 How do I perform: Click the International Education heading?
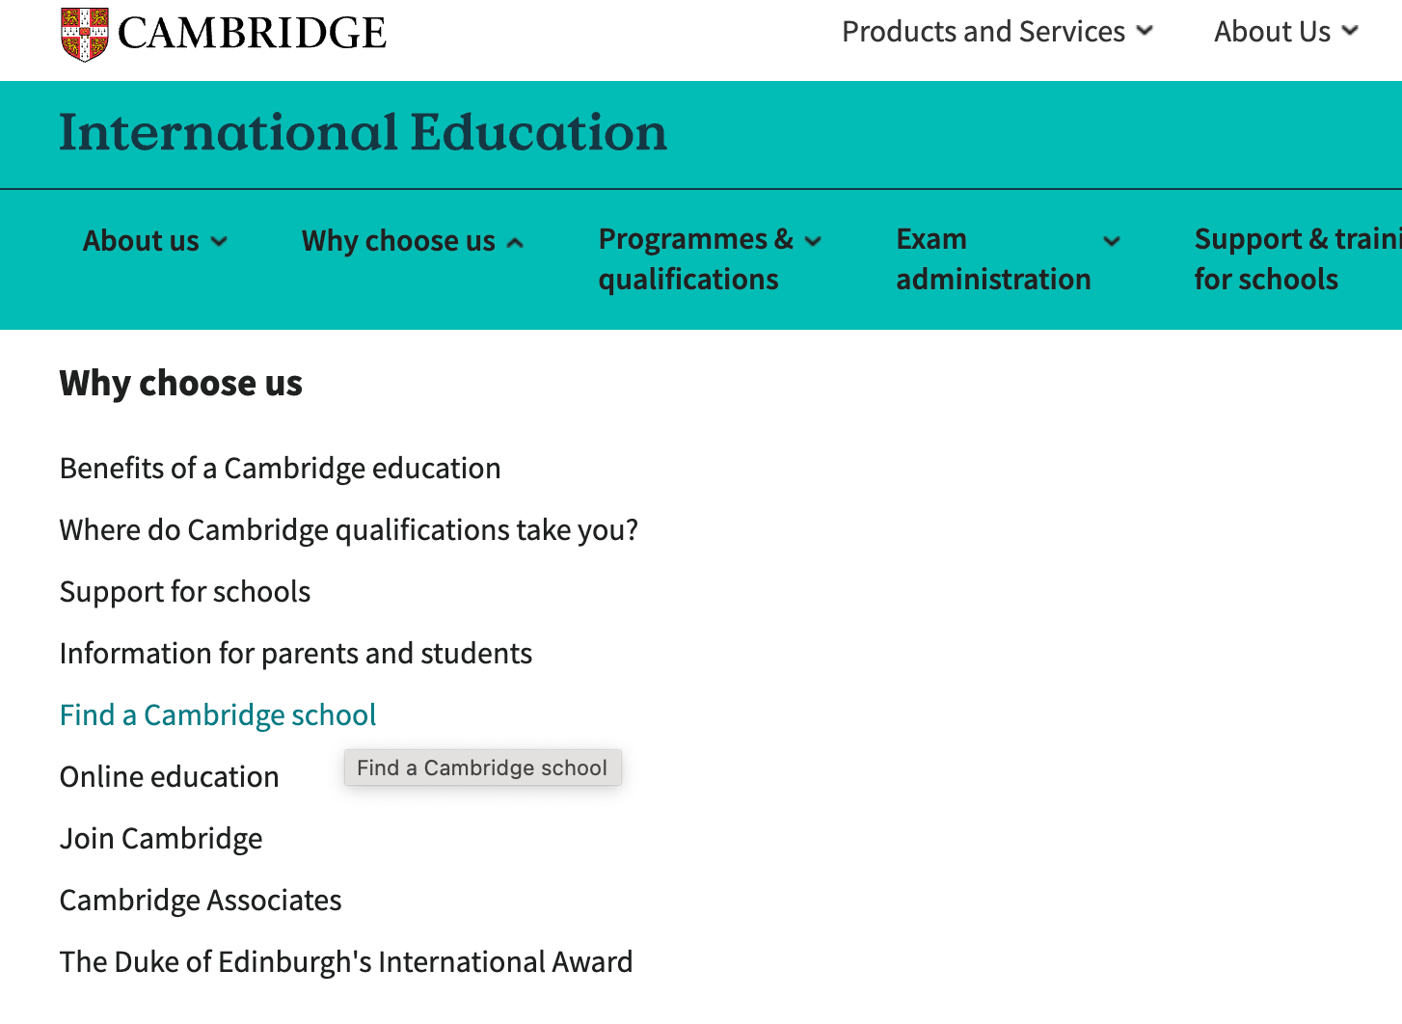363,133
